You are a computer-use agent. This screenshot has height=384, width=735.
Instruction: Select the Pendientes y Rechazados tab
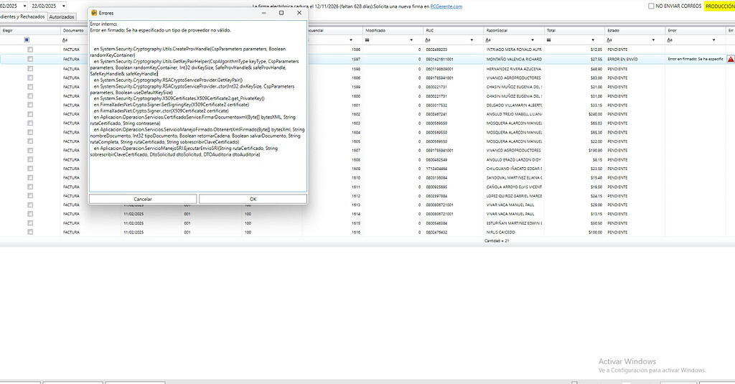pos(22,17)
